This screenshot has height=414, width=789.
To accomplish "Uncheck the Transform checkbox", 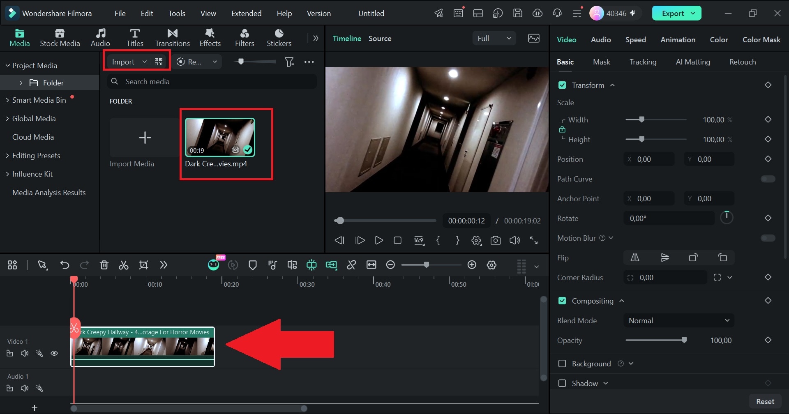I will (562, 85).
